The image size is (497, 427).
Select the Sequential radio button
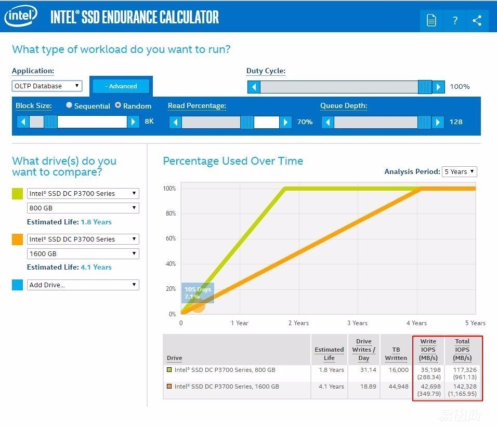click(x=69, y=105)
